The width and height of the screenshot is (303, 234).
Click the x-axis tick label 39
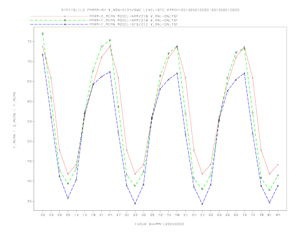(x=152, y=215)
